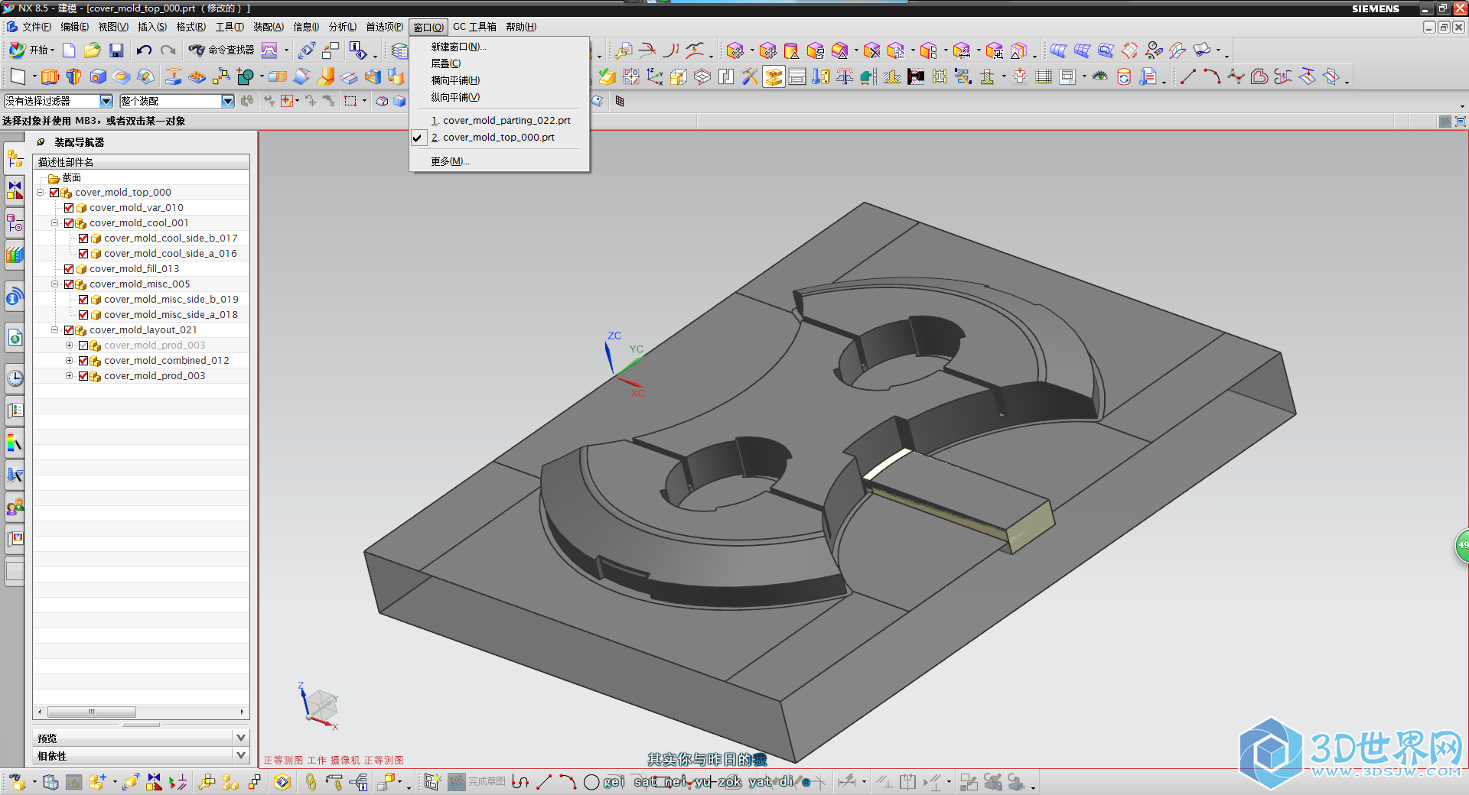Click the New file icon
The image size is (1469, 795).
click(69, 50)
